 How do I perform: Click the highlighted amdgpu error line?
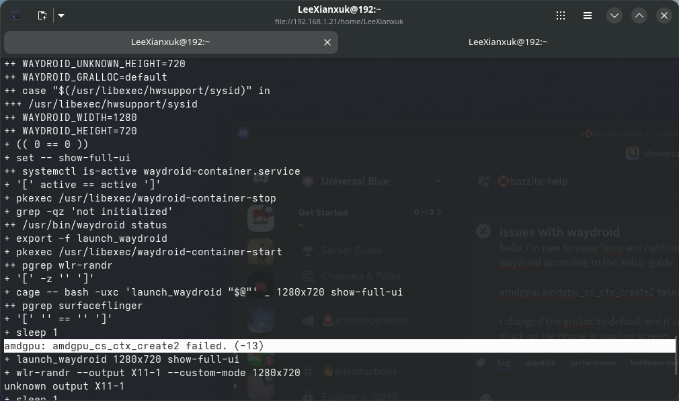point(134,345)
